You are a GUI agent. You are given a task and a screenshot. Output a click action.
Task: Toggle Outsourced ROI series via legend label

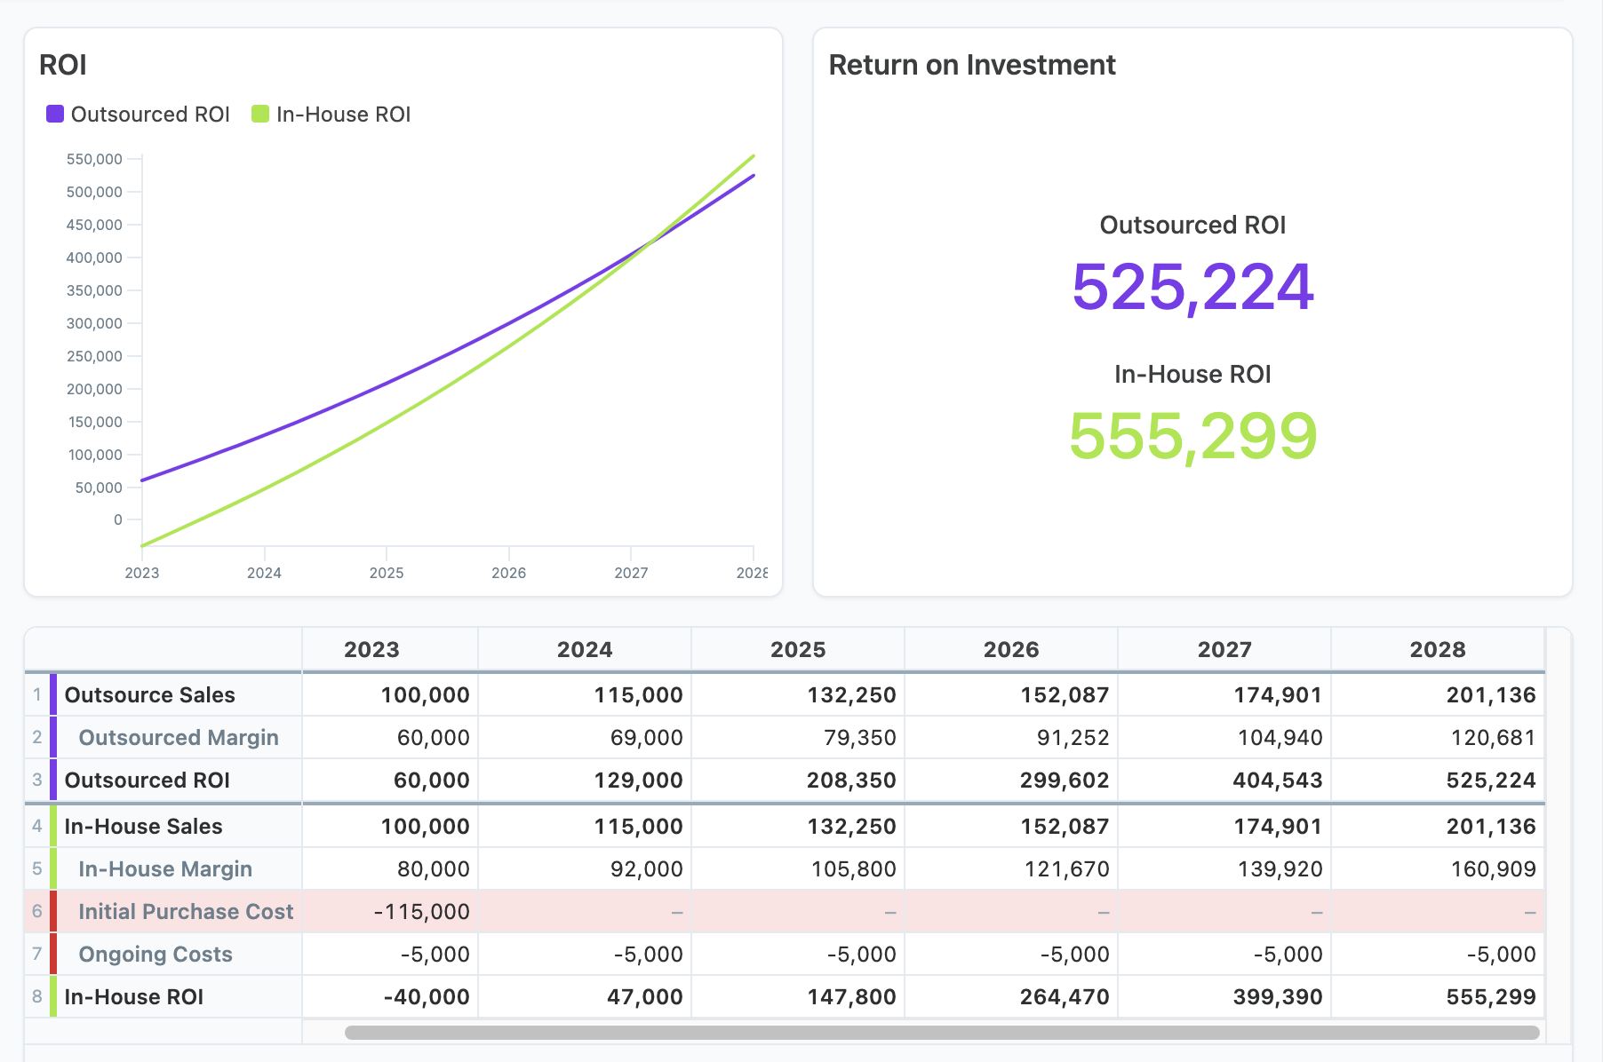click(150, 115)
